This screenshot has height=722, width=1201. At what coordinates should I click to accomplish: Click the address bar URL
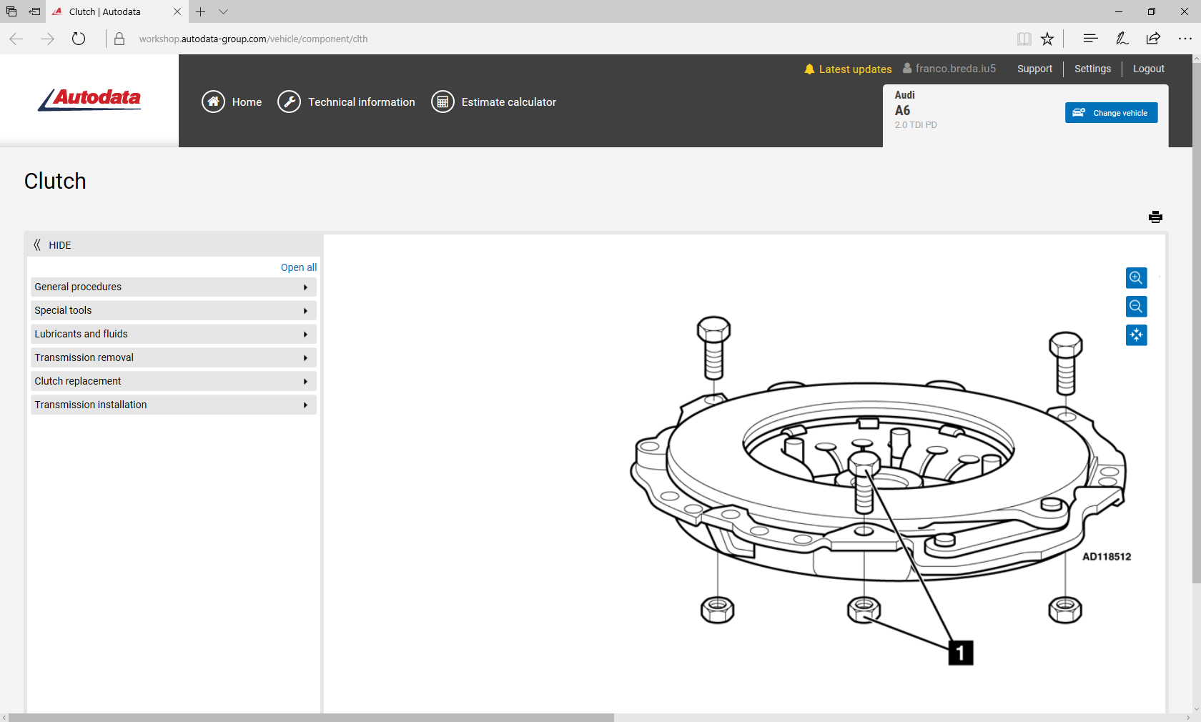click(x=253, y=39)
